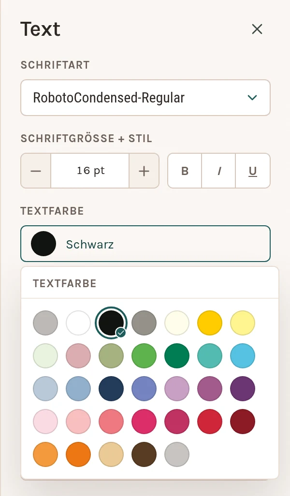This screenshot has width=290, height=496.
Task: Increase font size with plus button
Action: 144,171
